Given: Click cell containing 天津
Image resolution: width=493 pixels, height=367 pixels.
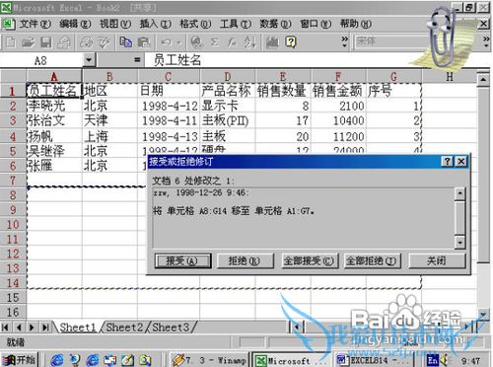Looking at the screenshot, I should (109, 120).
